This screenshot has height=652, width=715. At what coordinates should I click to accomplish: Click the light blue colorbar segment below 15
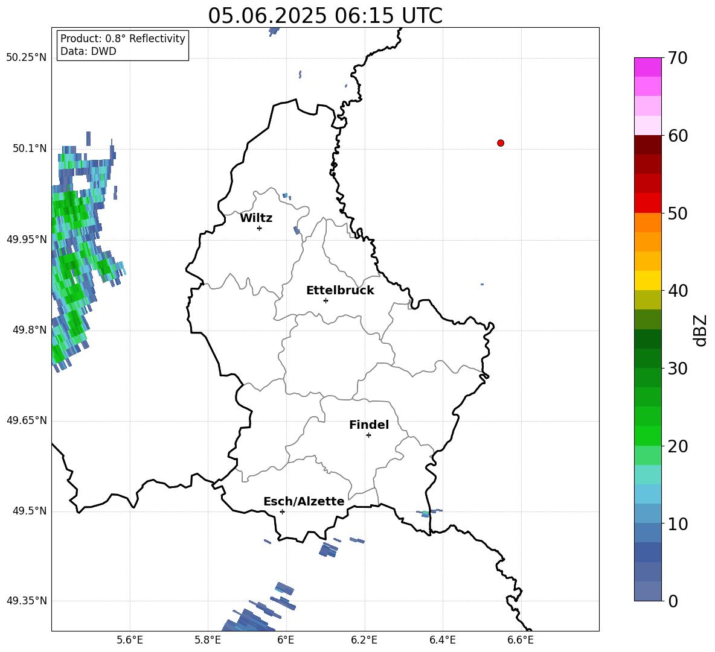tap(648, 493)
